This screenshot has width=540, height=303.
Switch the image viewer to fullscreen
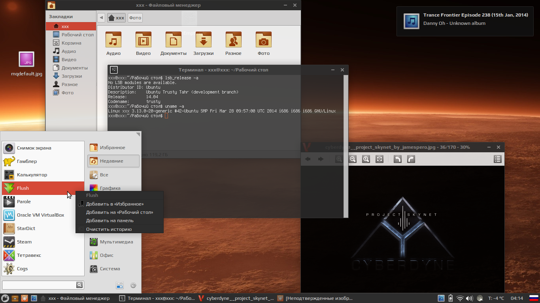pyautogui.click(x=380, y=159)
